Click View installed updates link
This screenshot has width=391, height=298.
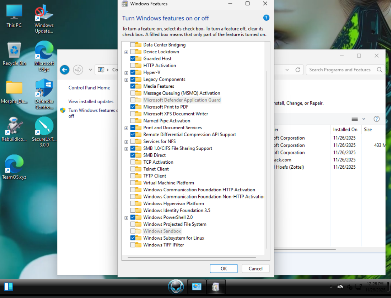(x=91, y=102)
